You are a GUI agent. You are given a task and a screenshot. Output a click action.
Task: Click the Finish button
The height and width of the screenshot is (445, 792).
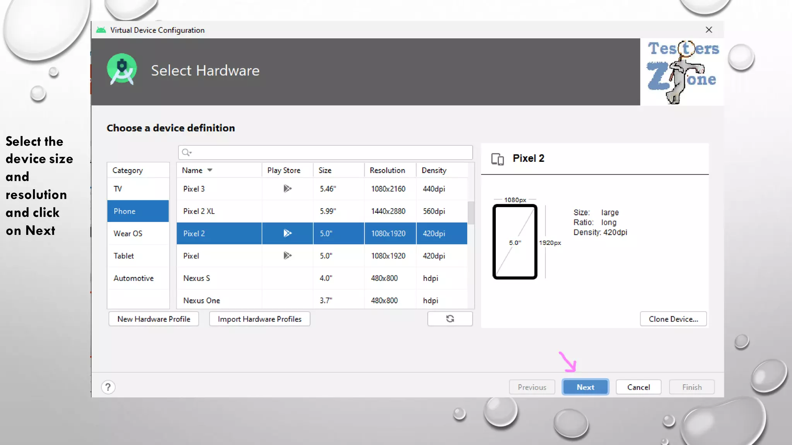692,387
